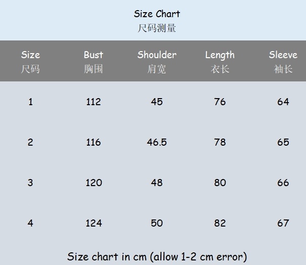Viewport: 306px width, 265px height.
Task: Select size 1 row label
Action: (x=30, y=102)
